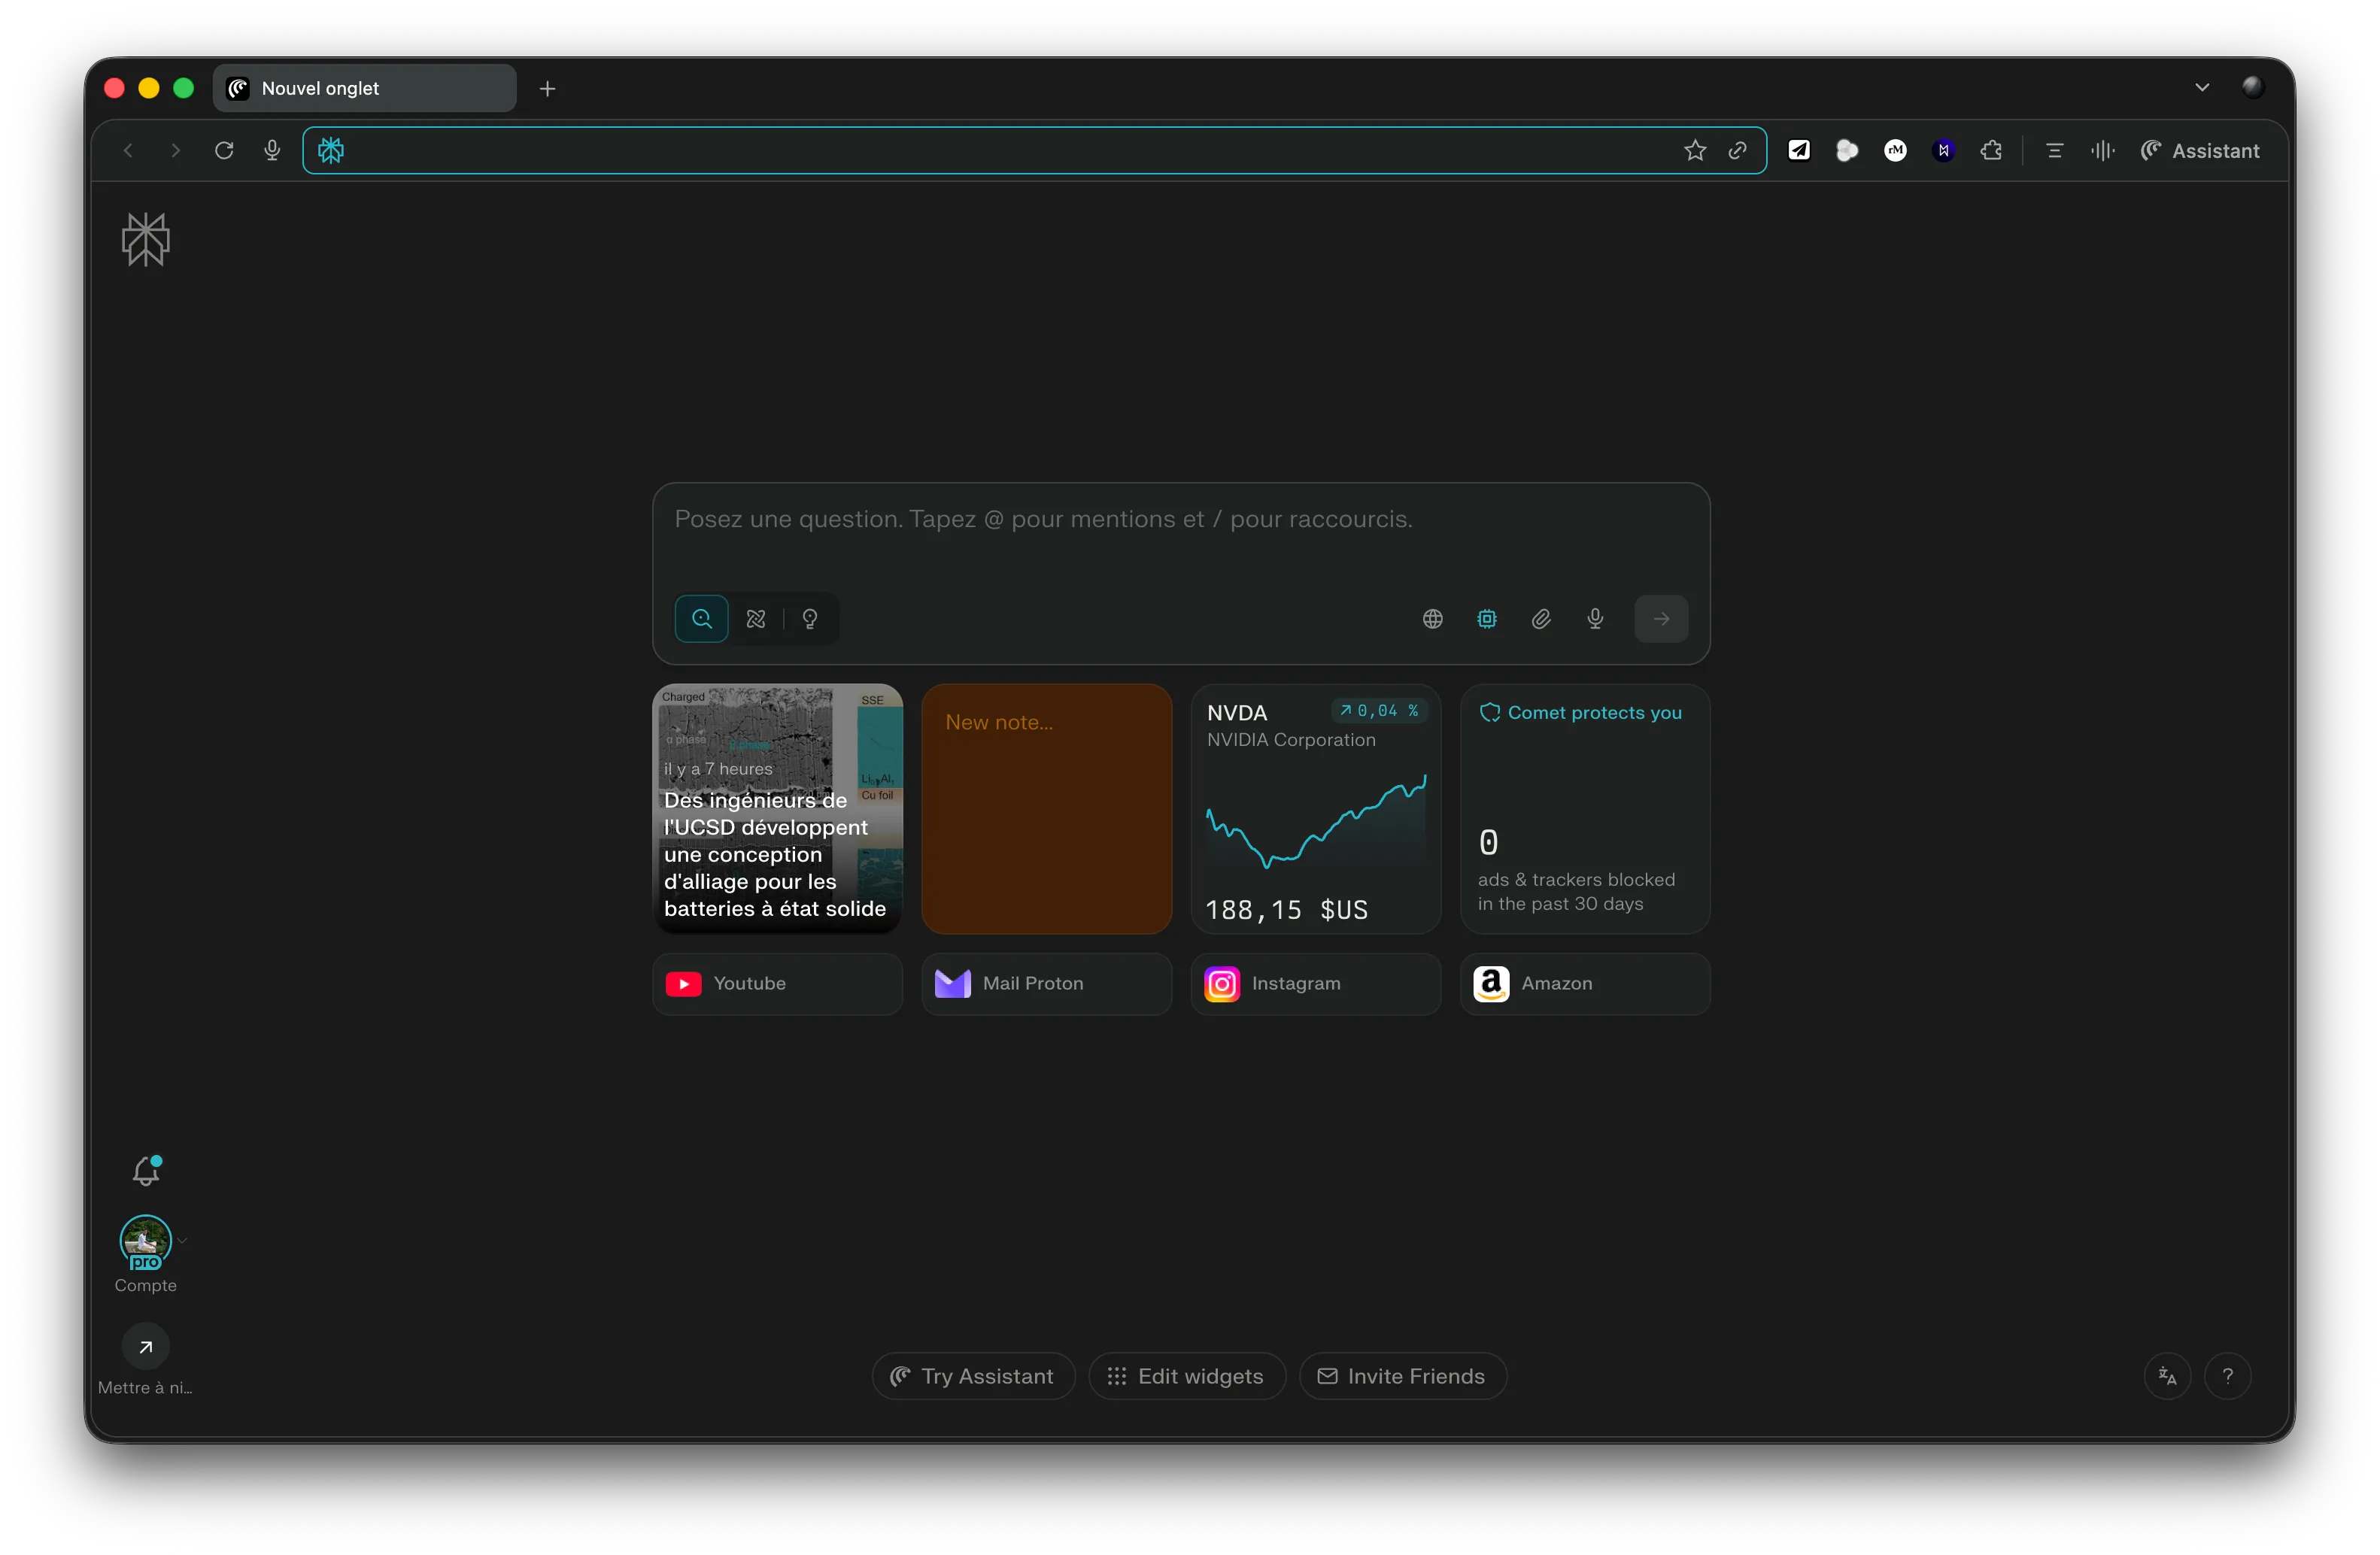Open Labs mode via the lightbulb icon

pyautogui.click(x=809, y=619)
